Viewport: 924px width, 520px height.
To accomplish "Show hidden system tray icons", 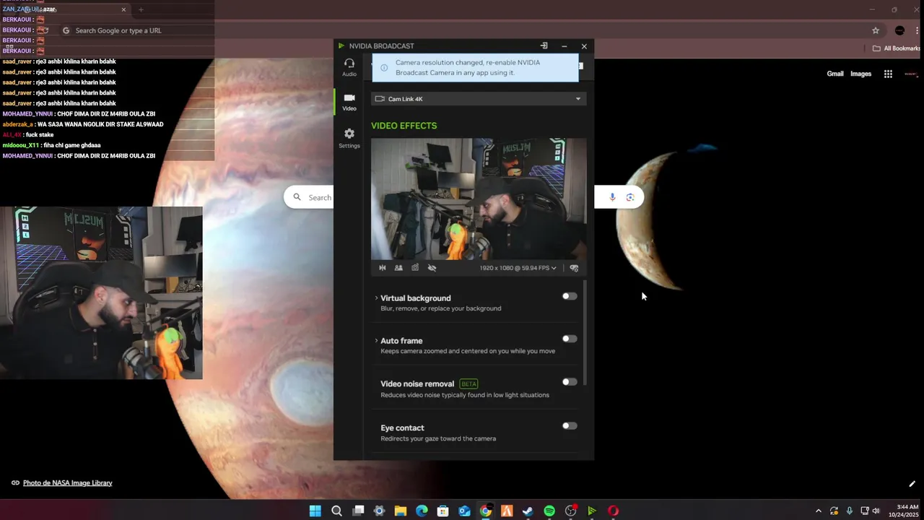I will pyautogui.click(x=818, y=511).
